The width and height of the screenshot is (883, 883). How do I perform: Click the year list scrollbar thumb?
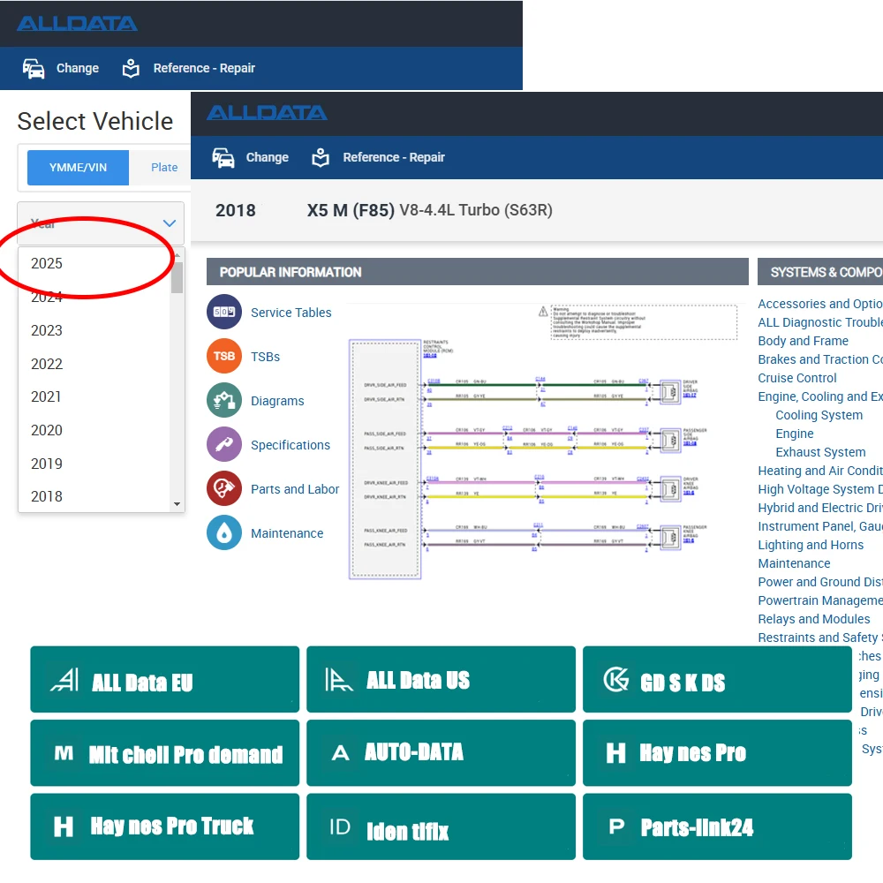177,278
